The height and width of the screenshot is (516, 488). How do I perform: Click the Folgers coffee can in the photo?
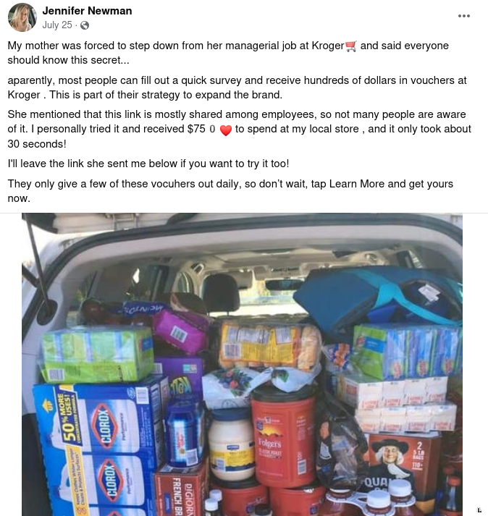click(283, 436)
